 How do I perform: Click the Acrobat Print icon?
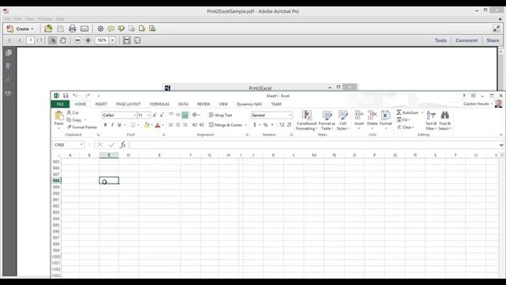click(x=72, y=28)
